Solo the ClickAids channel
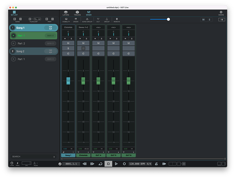 [x=68, y=48]
